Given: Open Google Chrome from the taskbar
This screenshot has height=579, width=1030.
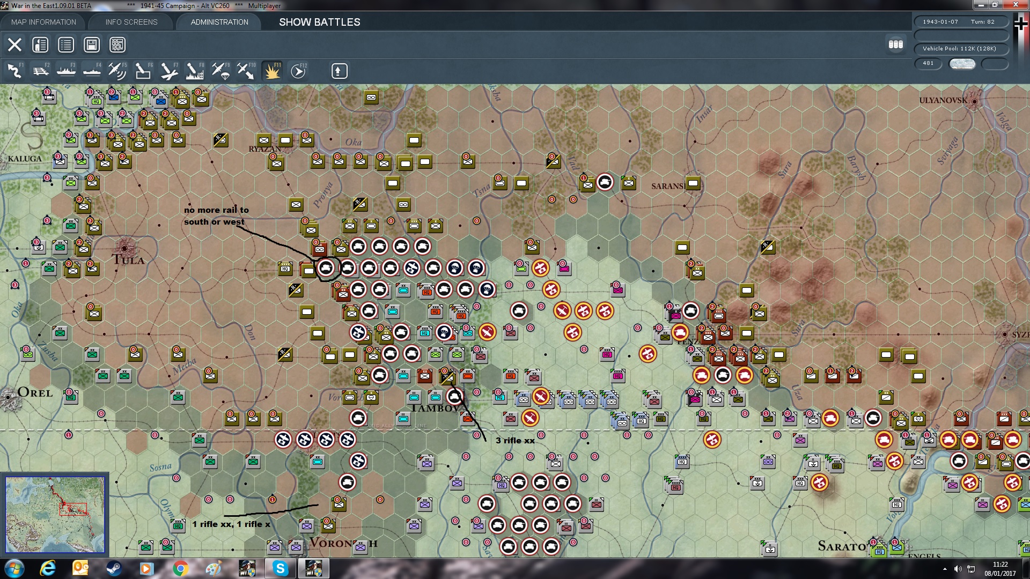Looking at the screenshot, I should 180,568.
